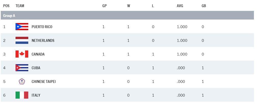Click the GB column header
This screenshot has width=258, height=107.
[204, 6]
